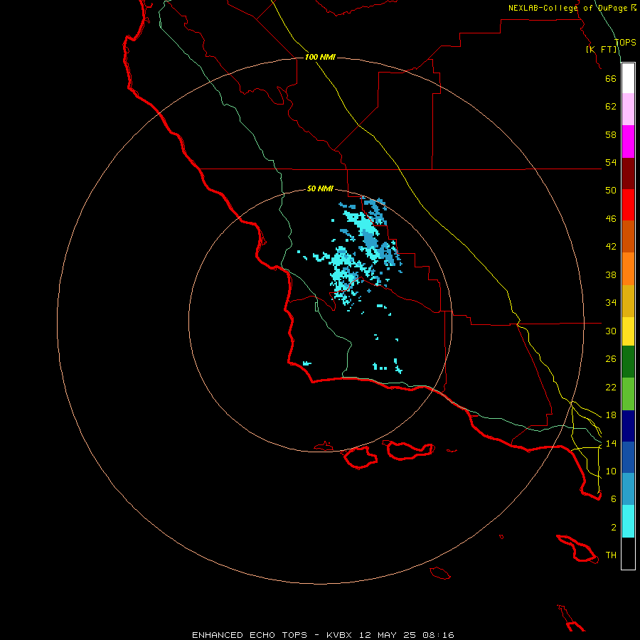
Task: Click the ENHANCED ECHO TOPS caption text
Action: [x=250, y=635]
